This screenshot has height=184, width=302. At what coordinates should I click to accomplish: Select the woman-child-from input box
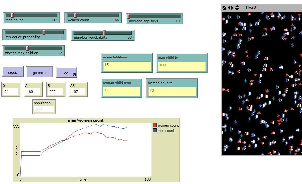tap(121, 91)
